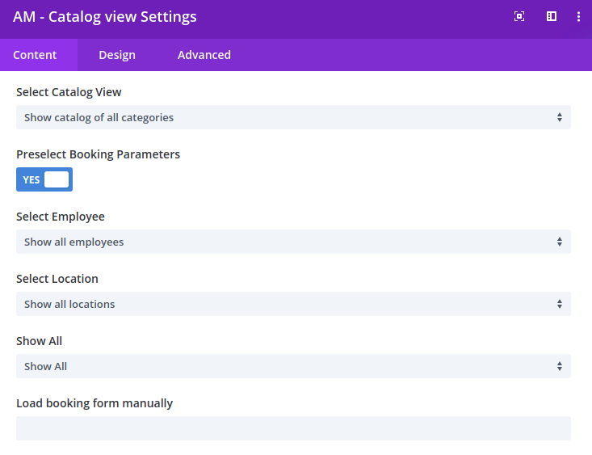Select the Content tab
Image resolution: width=592 pixels, height=455 pixels.
35,55
